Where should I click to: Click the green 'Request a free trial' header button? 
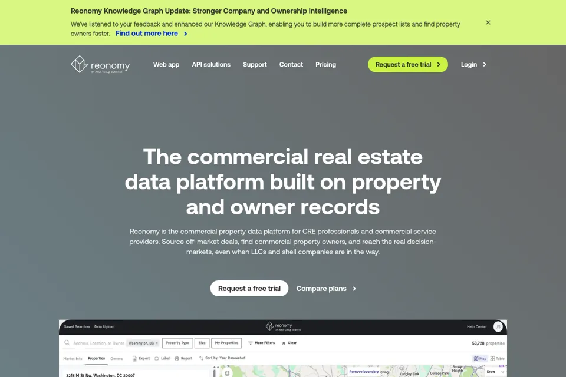pos(408,65)
